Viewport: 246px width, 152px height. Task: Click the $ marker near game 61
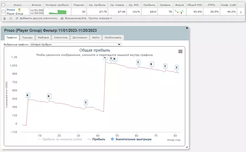pos(138,62)
